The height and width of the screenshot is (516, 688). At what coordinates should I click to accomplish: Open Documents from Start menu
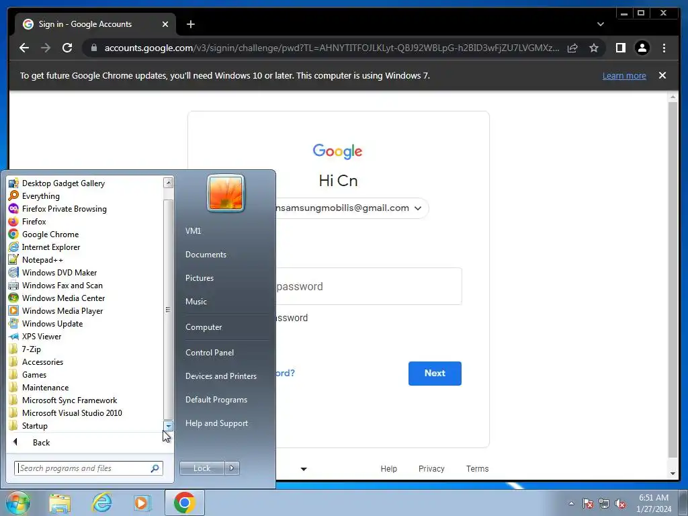click(206, 255)
